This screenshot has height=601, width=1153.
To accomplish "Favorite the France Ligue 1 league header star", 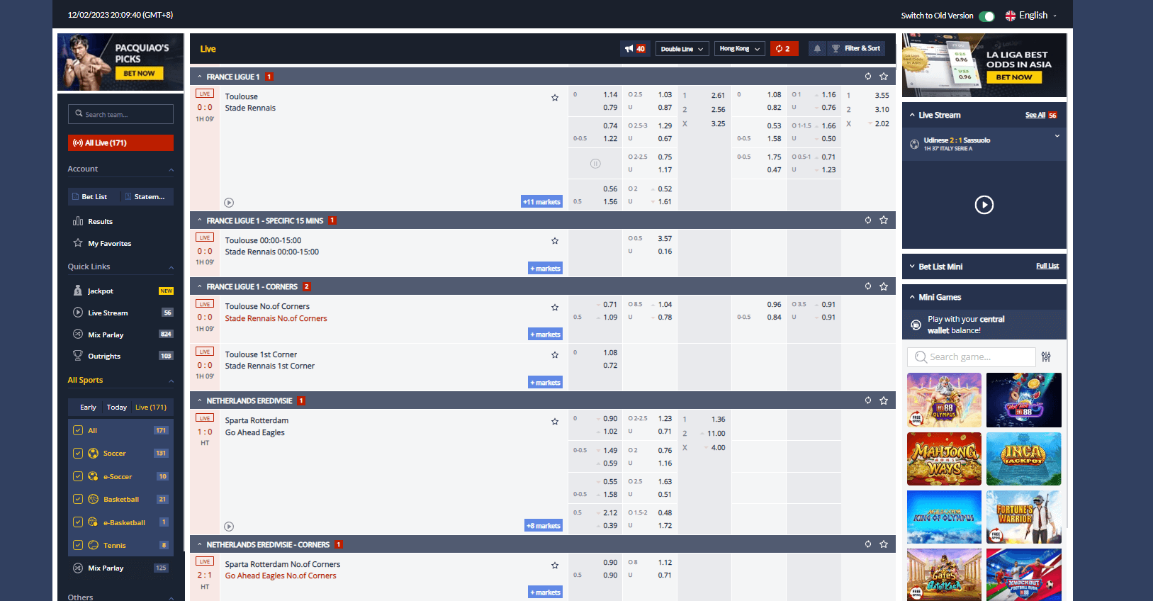I will click(884, 77).
